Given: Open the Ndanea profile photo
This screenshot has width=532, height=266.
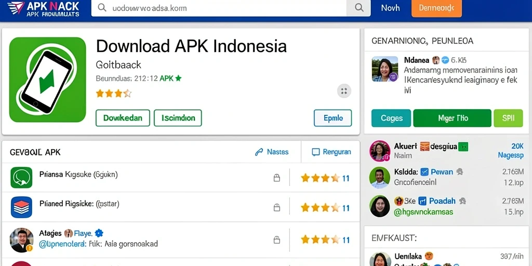Looking at the screenshot, I should pos(385,69).
